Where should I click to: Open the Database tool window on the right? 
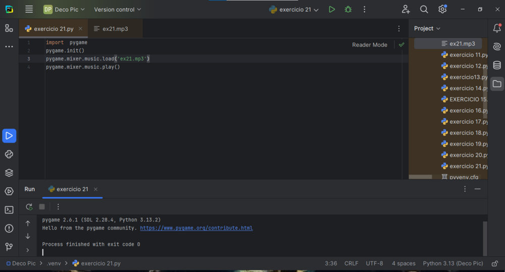(497, 65)
